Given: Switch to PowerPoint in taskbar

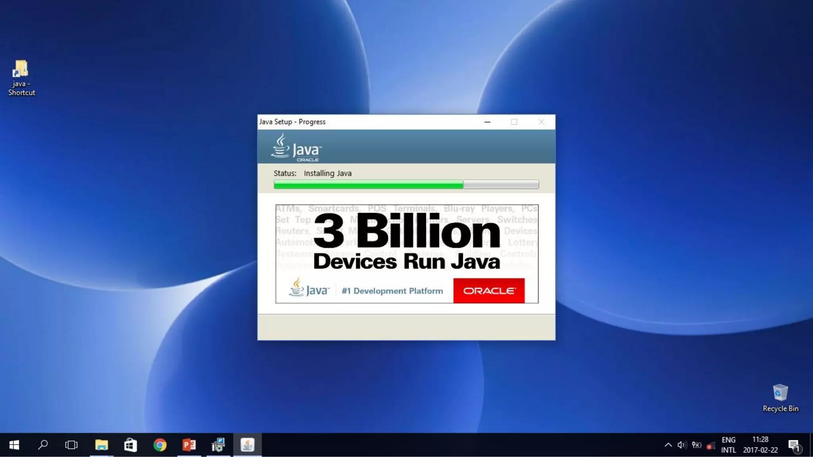Looking at the screenshot, I should pyautogui.click(x=189, y=445).
